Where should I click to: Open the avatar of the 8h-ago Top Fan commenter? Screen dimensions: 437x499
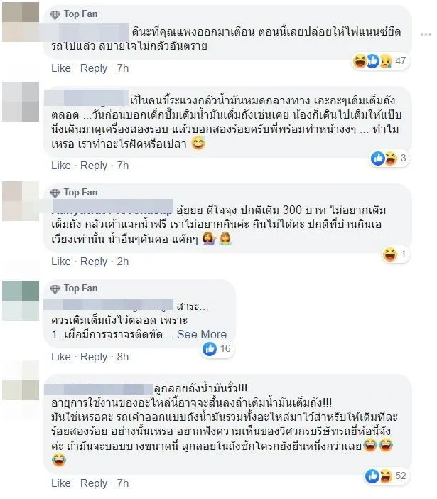click(x=21, y=301)
